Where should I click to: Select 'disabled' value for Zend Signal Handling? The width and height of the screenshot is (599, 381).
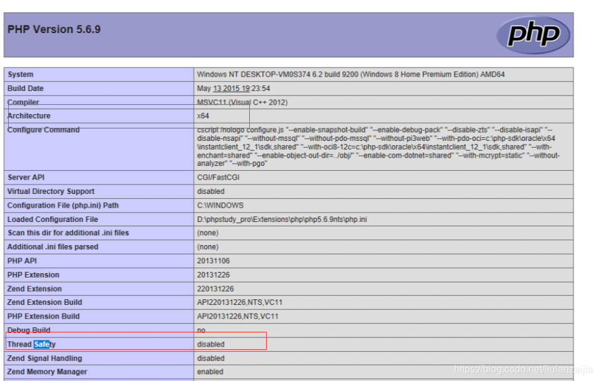coord(211,359)
